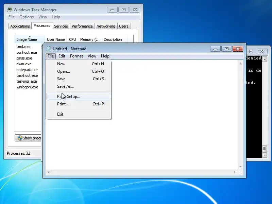Select notepad.exe process row
272x204 pixels.
pyautogui.click(x=27, y=70)
